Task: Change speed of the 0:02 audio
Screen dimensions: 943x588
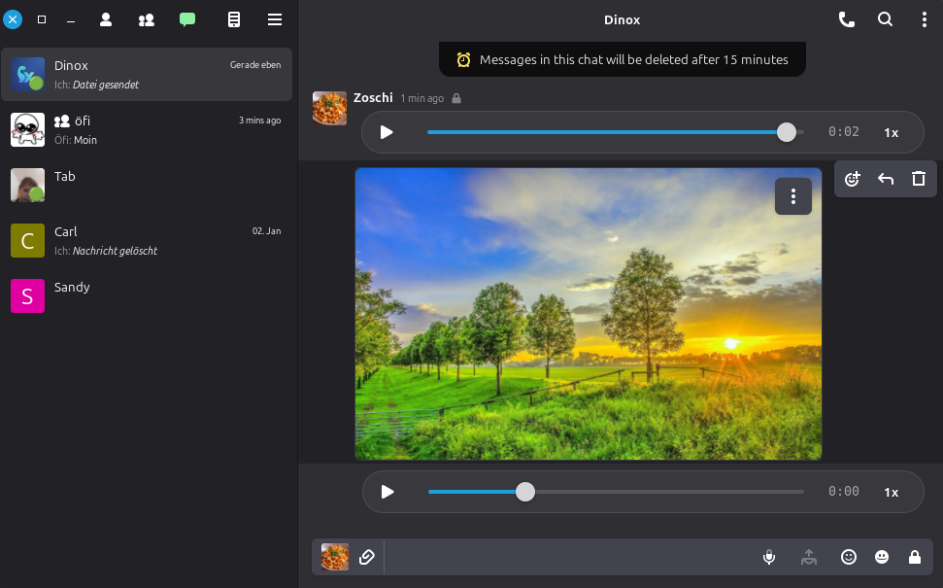Action: [892, 133]
